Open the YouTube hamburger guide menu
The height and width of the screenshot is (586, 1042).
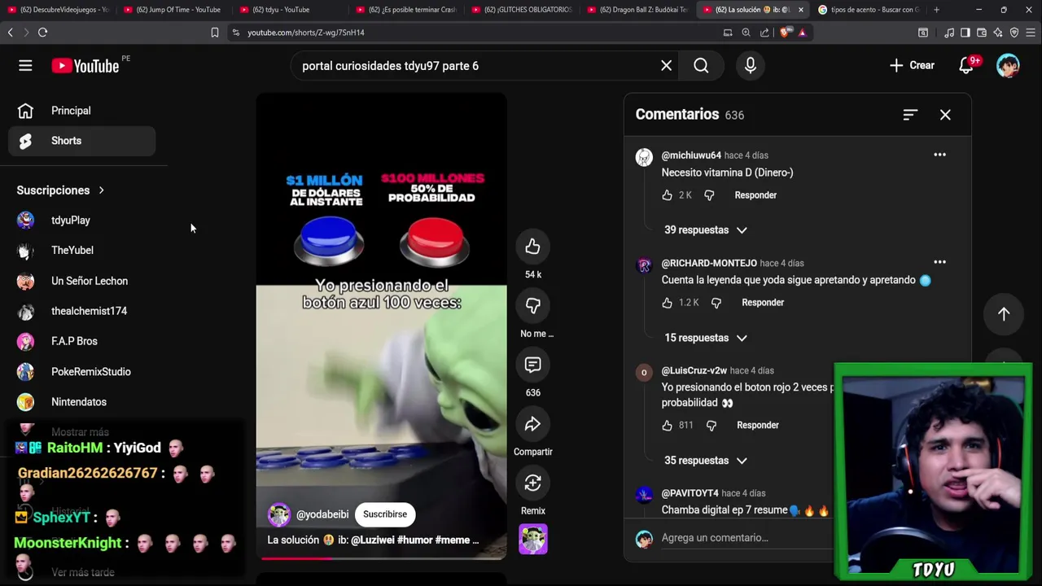25,66
